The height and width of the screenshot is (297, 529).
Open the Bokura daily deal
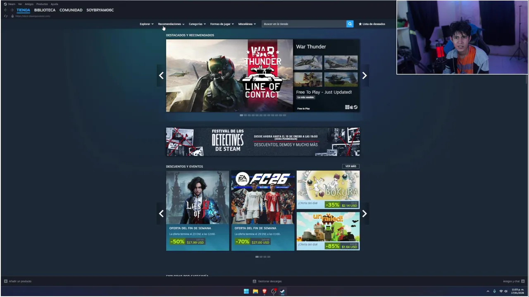[328, 190]
